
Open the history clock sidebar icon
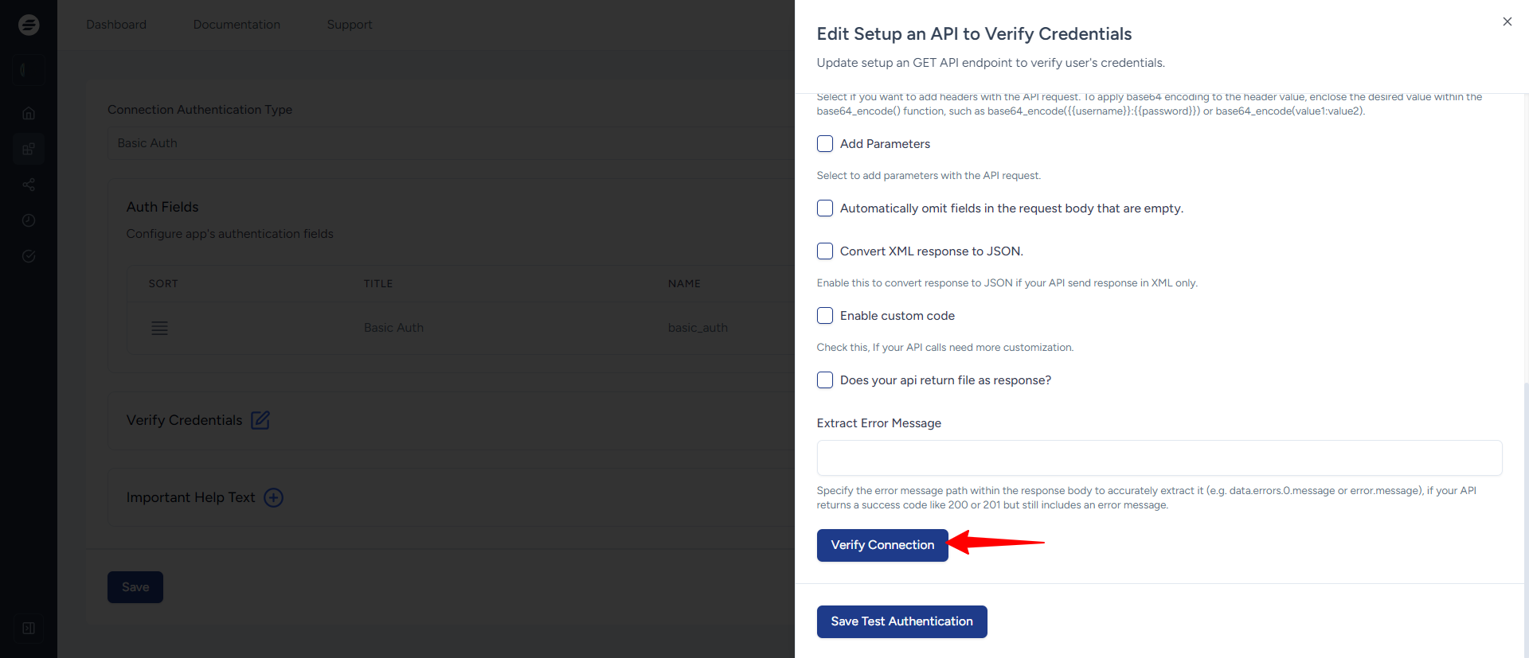pos(29,220)
